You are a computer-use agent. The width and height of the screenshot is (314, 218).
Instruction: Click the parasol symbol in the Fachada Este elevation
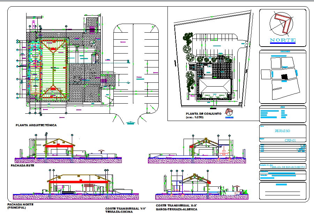tap(102, 152)
